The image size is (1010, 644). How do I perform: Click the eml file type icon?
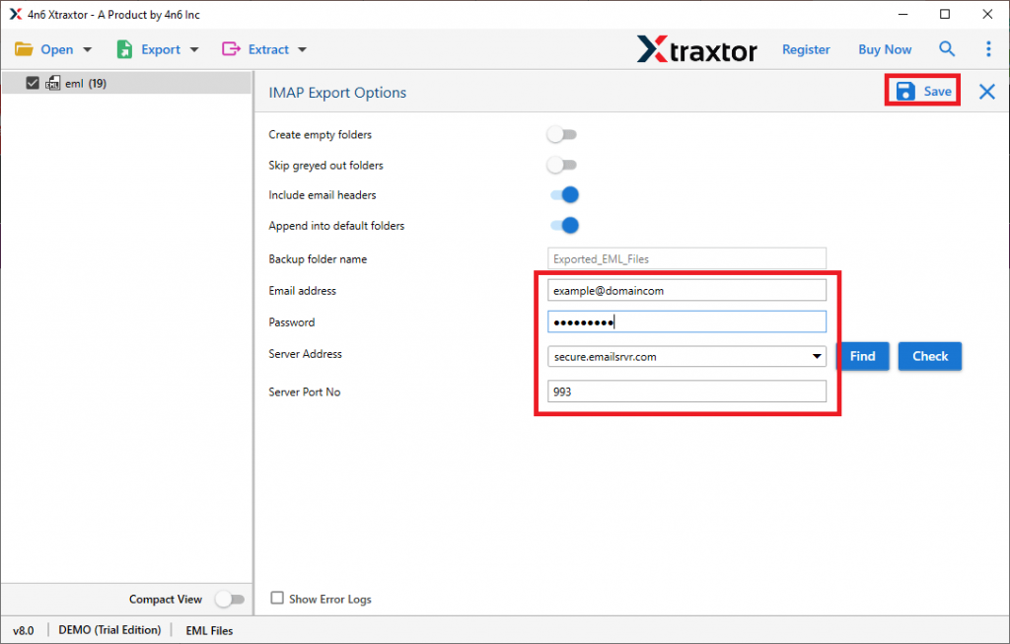(52, 84)
